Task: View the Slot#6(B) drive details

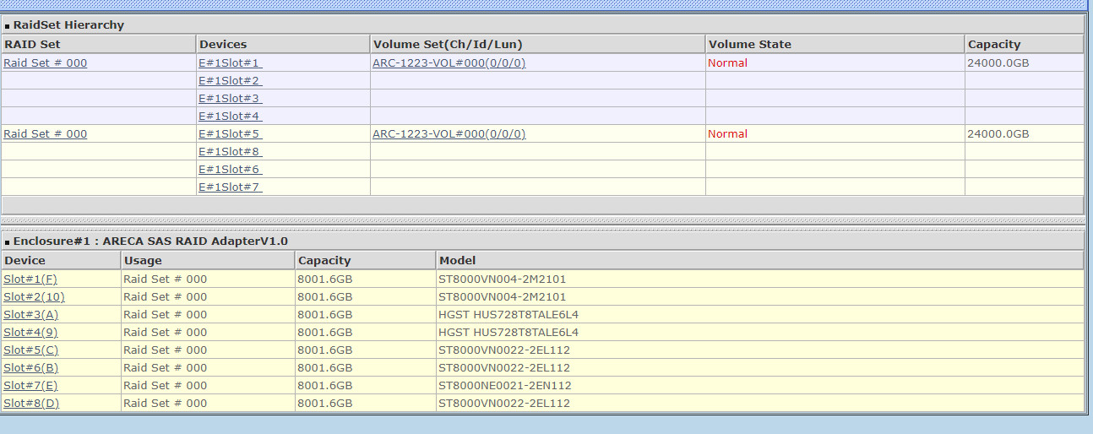Action: pos(30,368)
